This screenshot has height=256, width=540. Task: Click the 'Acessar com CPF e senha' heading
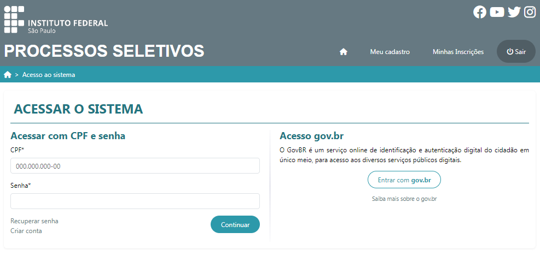click(68, 136)
